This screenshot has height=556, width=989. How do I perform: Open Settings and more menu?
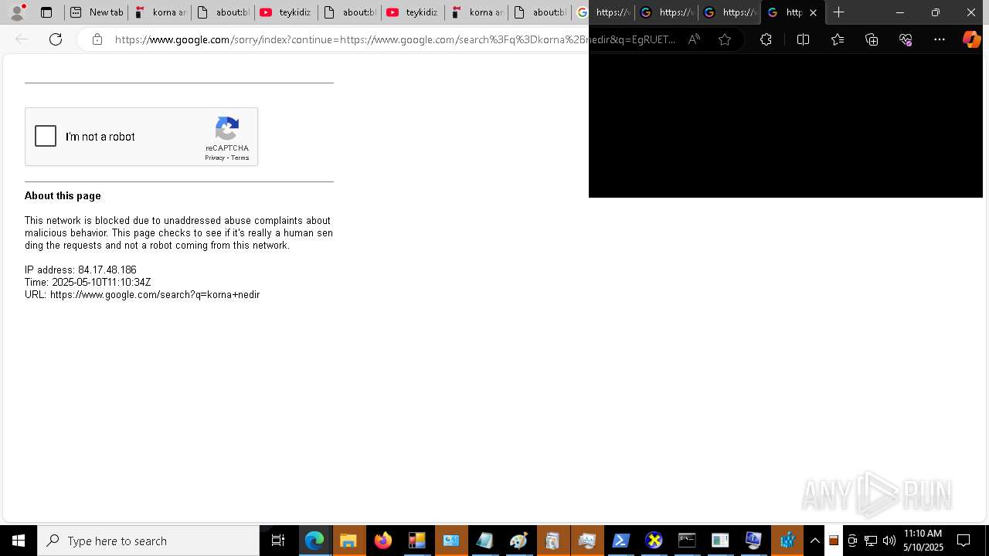point(940,39)
